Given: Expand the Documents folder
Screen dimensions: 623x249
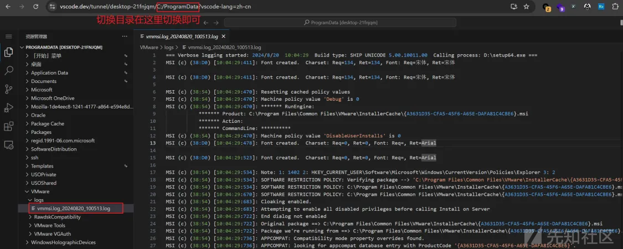Looking at the screenshot, I should point(77,81).
